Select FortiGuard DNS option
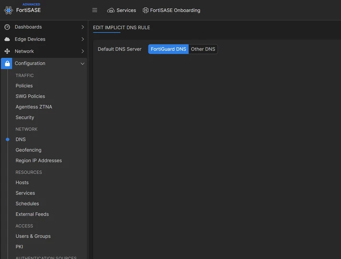 click(x=168, y=49)
